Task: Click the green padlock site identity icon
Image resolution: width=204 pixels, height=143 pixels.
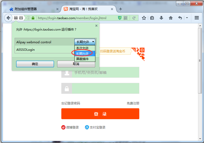Action: pyautogui.click(x=33, y=18)
